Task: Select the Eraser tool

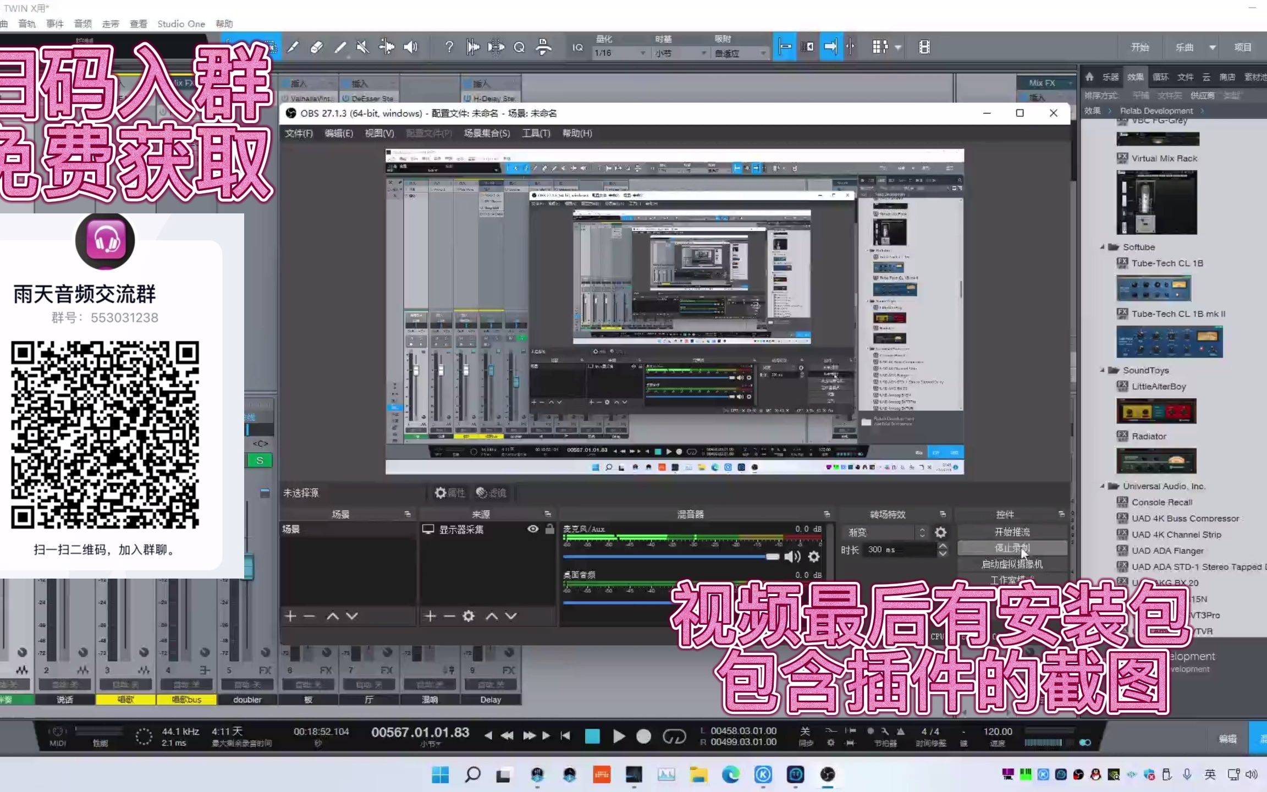Action: click(x=316, y=47)
